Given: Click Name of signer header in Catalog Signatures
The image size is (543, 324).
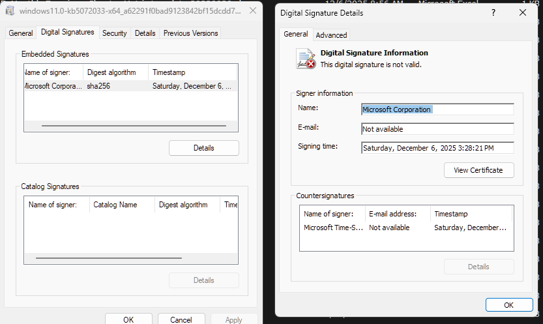Looking at the screenshot, I should (x=57, y=205).
